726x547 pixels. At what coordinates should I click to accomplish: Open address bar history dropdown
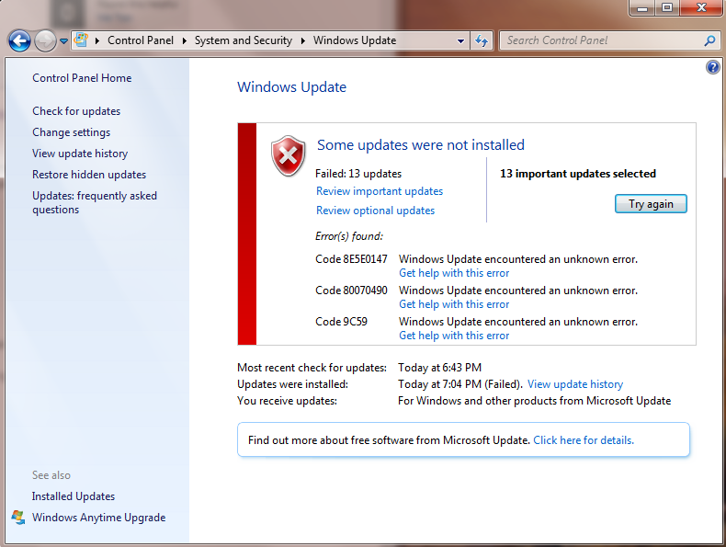point(460,40)
